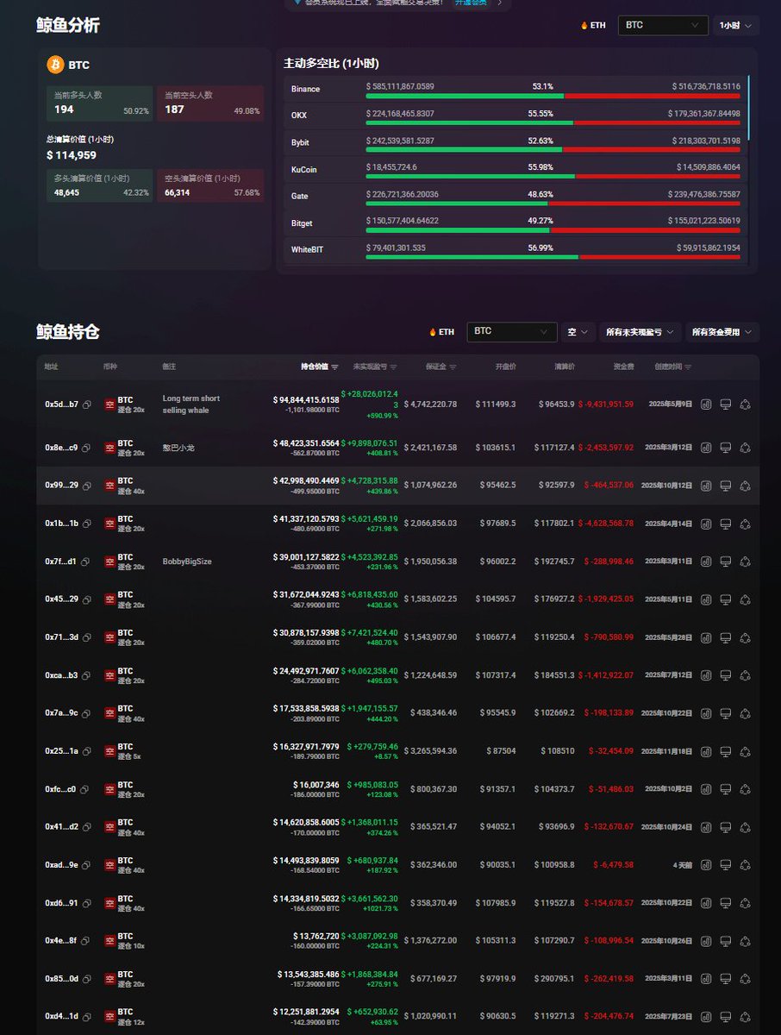Click position value $ 94,844,415.6158

point(306,399)
